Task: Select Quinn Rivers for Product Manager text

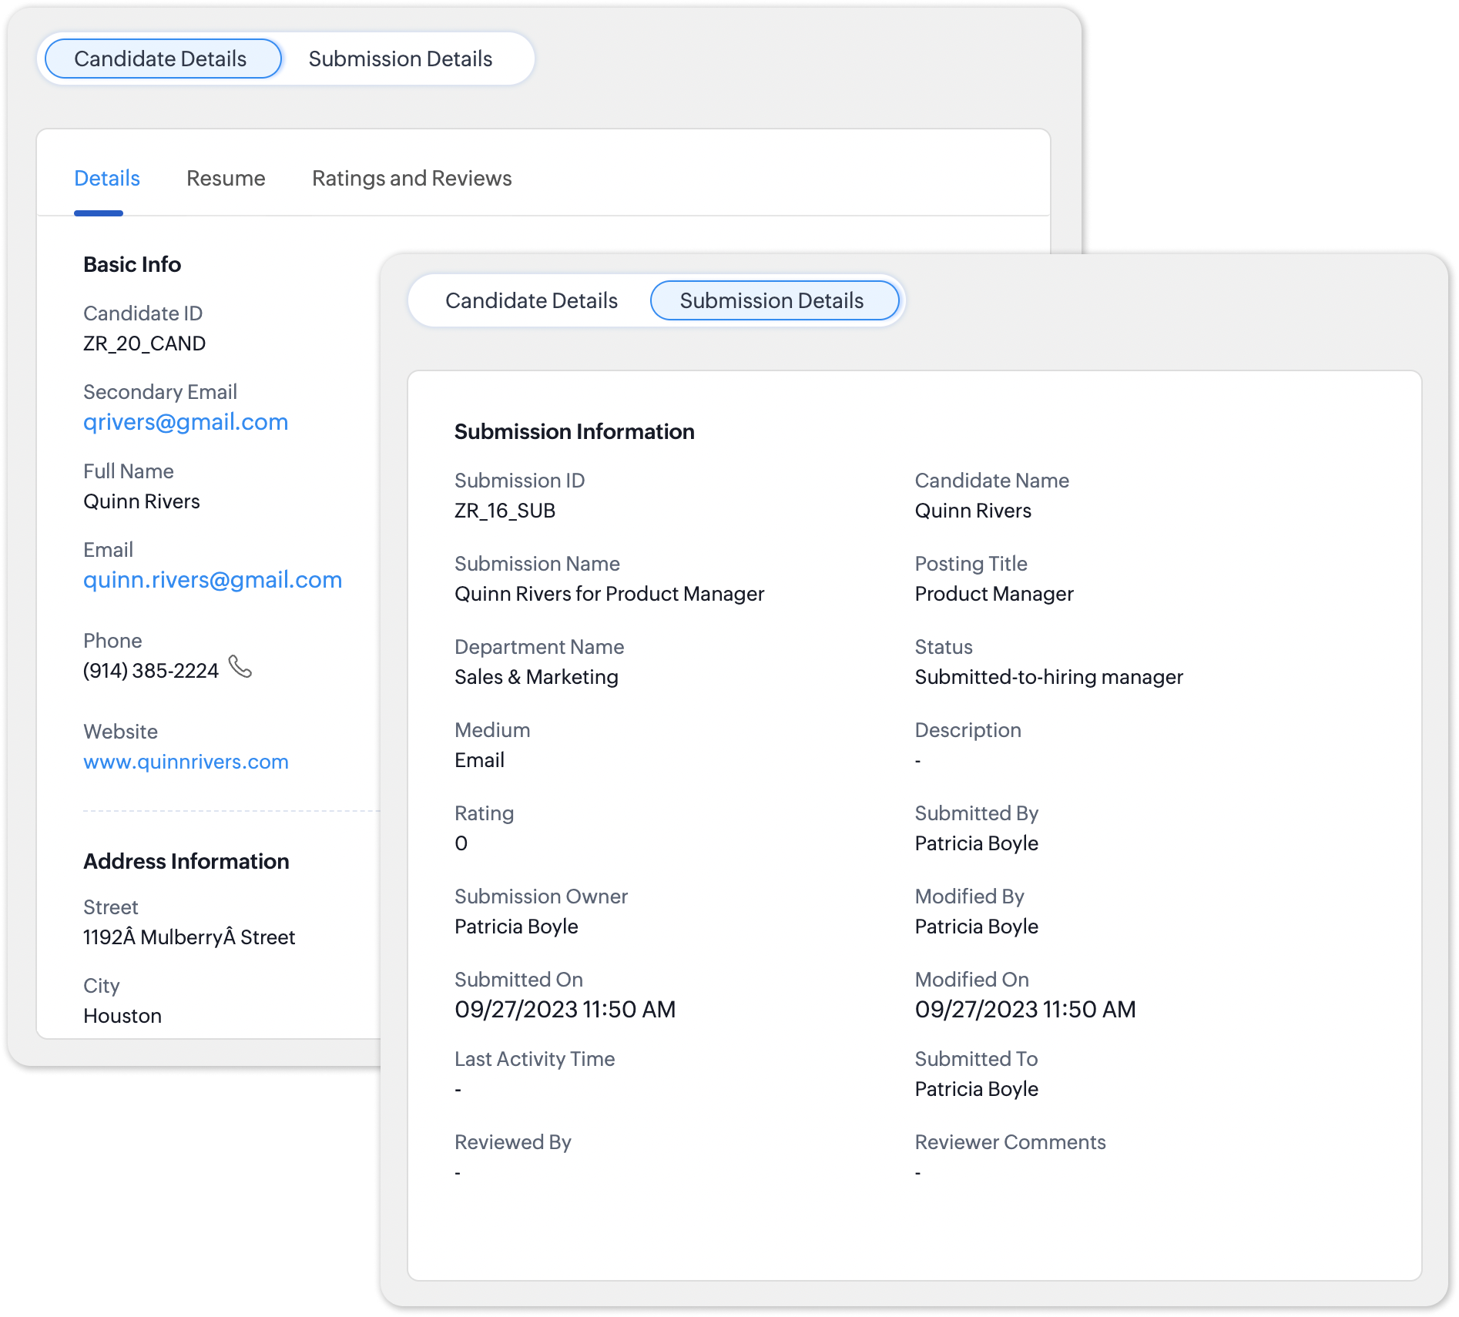Action: [609, 594]
